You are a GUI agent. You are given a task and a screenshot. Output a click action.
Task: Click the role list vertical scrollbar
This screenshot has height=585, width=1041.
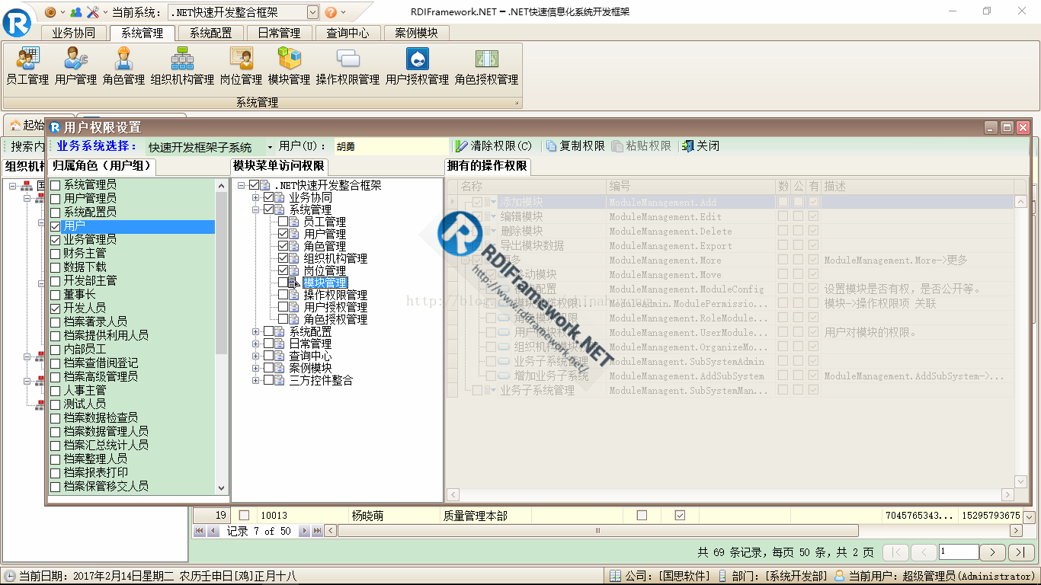222,336
